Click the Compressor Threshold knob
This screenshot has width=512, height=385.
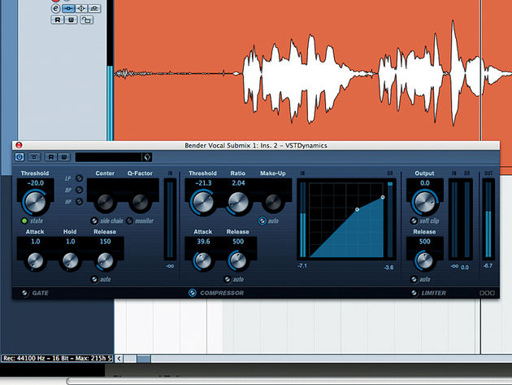[x=203, y=202]
